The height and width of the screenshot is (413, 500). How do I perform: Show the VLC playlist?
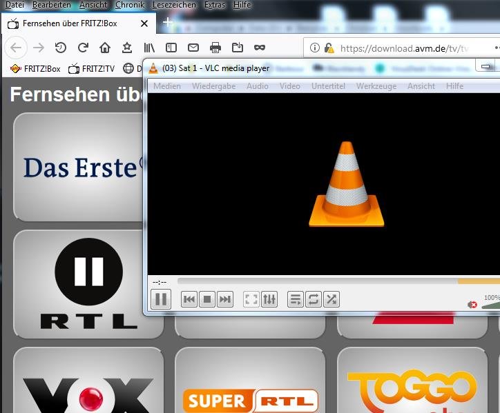pyautogui.click(x=296, y=299)
